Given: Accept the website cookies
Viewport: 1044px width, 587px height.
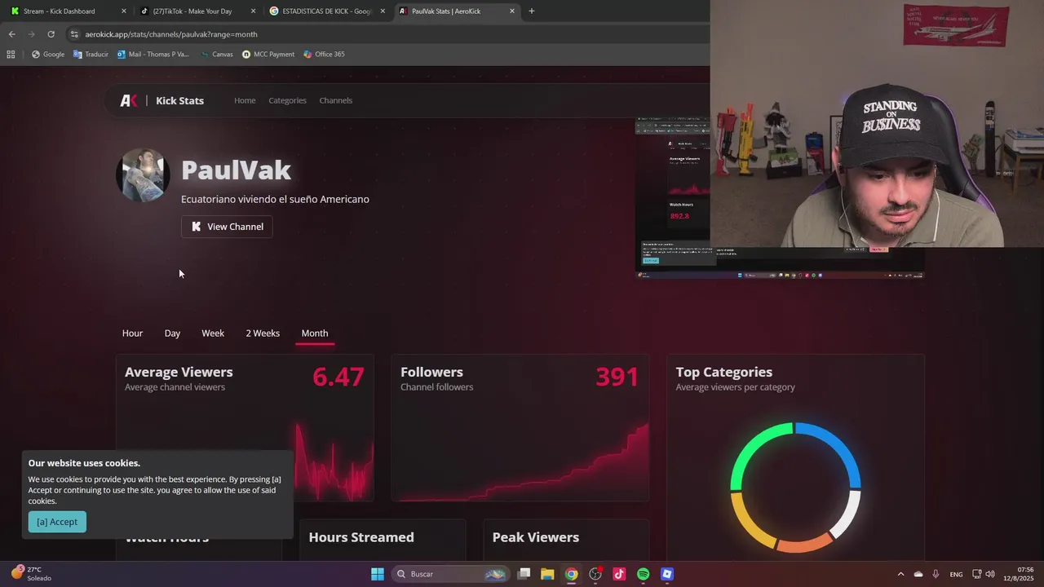Looking at the screenshot, I should (x=57, y=522).
